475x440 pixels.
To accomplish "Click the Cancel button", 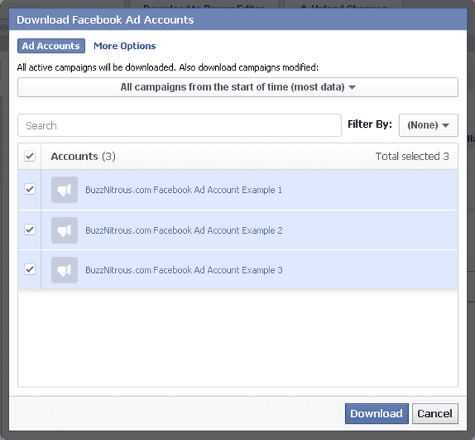I will [435, 413].
